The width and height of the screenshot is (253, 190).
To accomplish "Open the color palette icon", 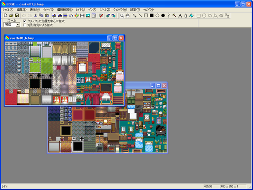I will tap(77, 16).
